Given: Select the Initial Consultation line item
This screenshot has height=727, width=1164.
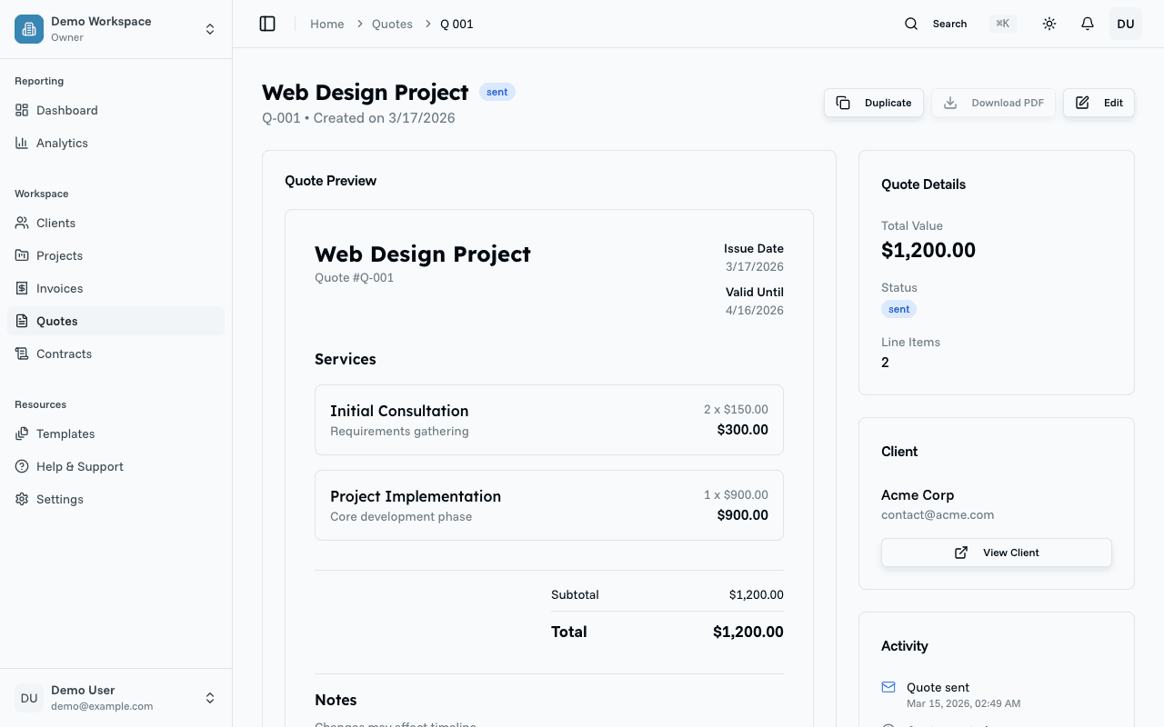Looking at the screenshot, I should (549, 420).
